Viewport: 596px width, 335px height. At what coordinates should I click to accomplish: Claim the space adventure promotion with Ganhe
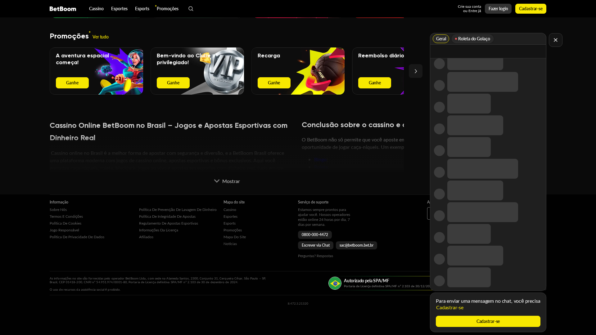[x=72, y=83]
